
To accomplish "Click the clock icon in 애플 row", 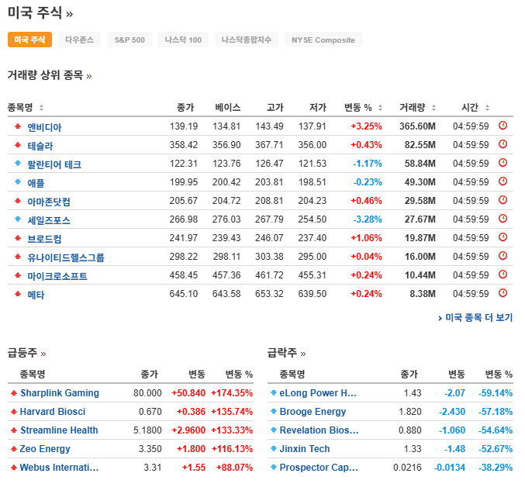I will pyautogui.click(x=503, y=181).
